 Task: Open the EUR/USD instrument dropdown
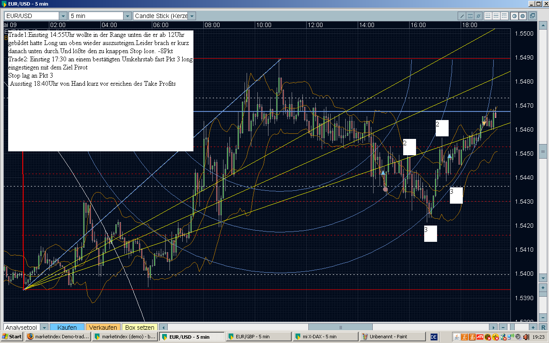tap(63, 16)
